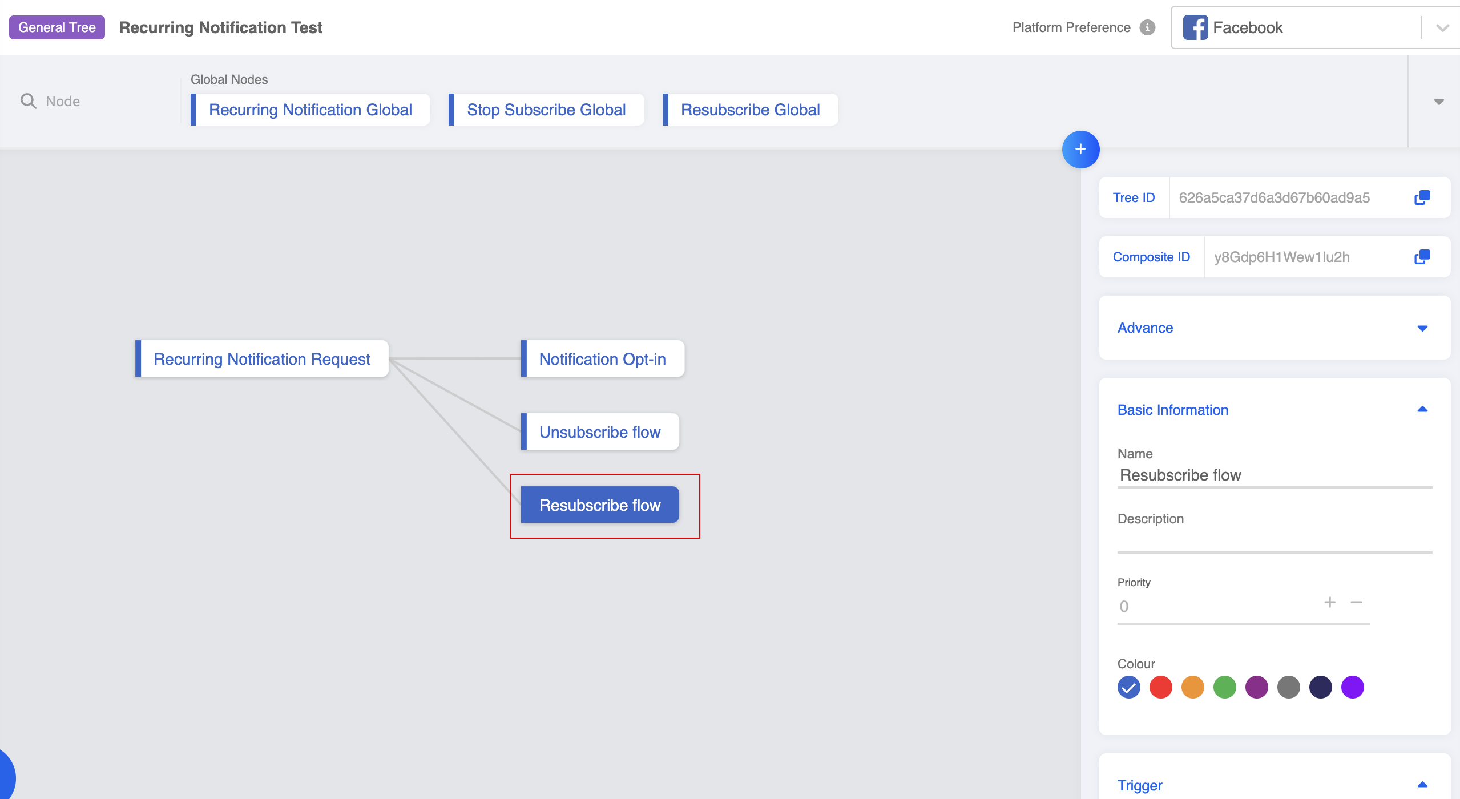Image resolution: width=1460 pixels, height=799 pixels.
Task: Collapse the Basic Information section
Action: (x=1422, y=410)
